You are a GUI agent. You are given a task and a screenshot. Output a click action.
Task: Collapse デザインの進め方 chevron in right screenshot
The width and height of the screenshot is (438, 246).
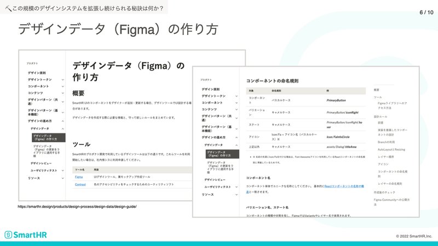tap(237, 138)
